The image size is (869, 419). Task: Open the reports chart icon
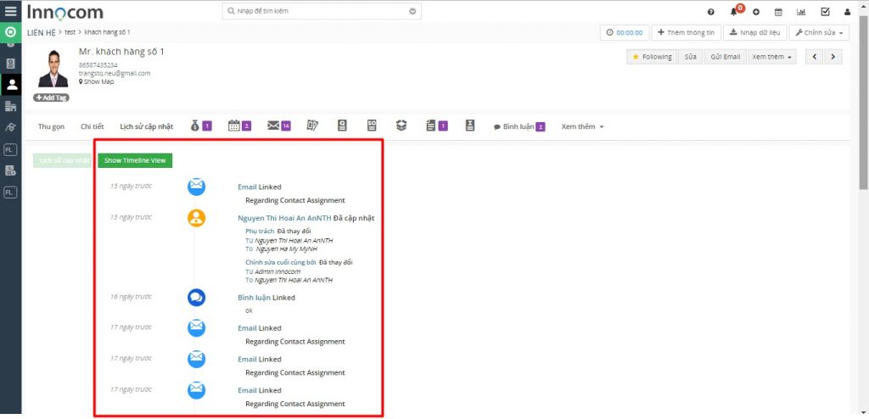801,12
